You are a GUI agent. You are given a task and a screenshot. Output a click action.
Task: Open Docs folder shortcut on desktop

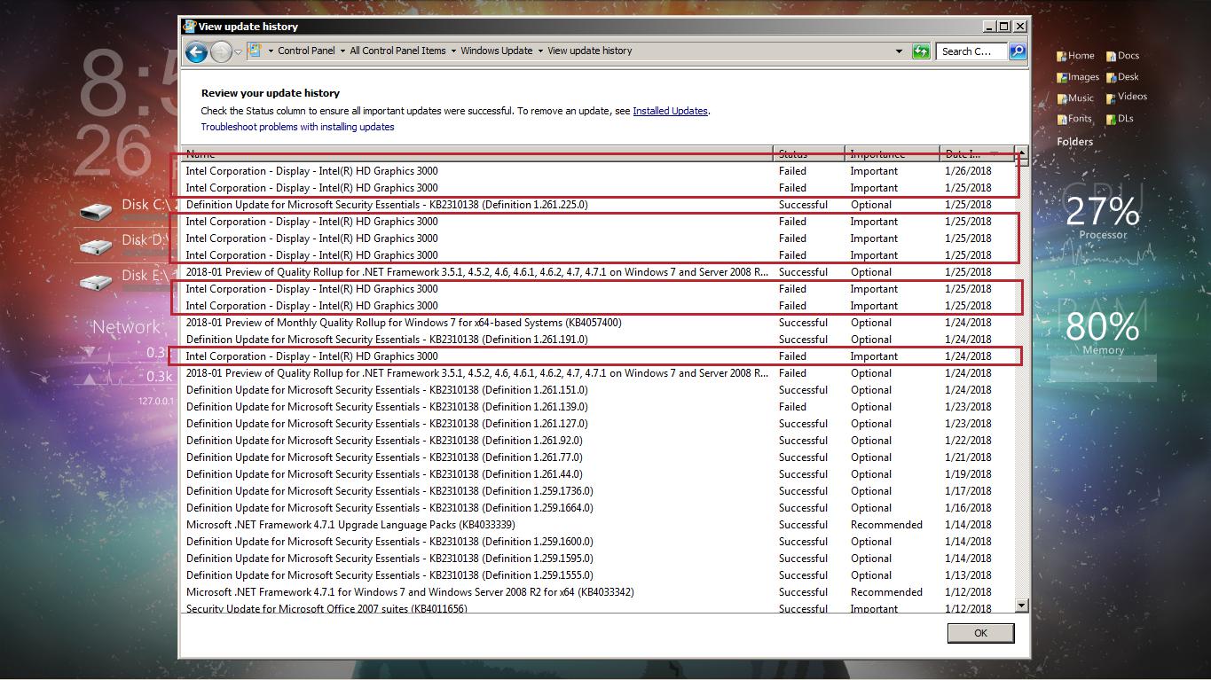click(x=1122, y=56)
